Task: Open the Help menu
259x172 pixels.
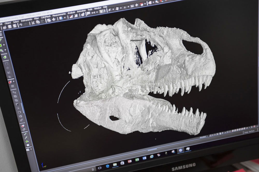Action: click(x=105, y=7)
